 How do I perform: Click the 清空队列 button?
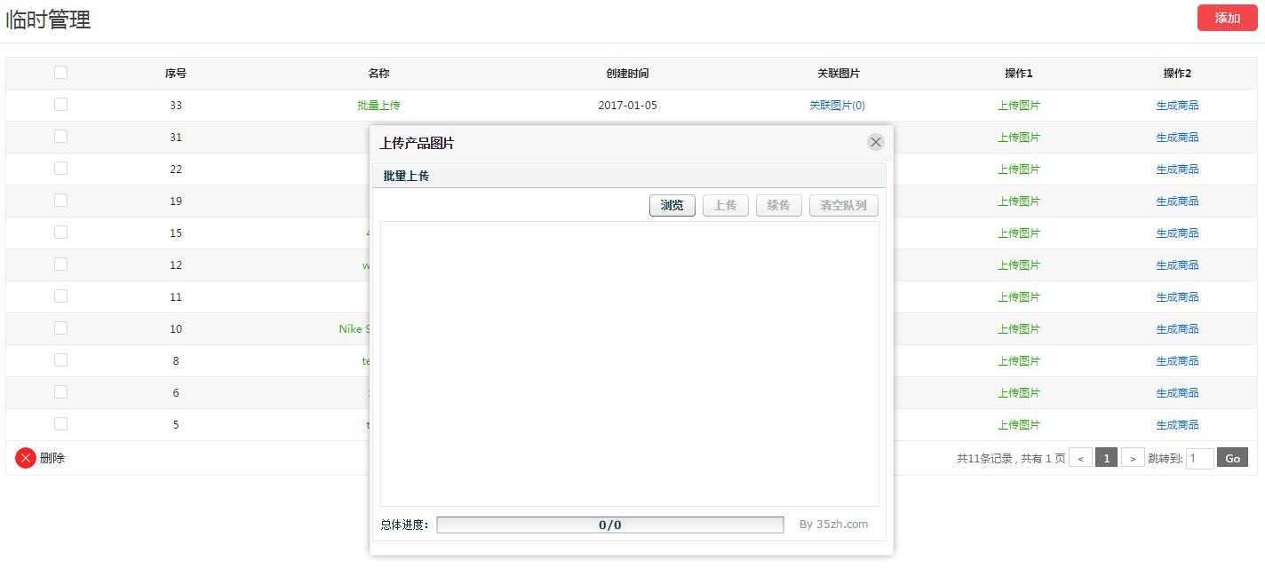pos(842,205)
